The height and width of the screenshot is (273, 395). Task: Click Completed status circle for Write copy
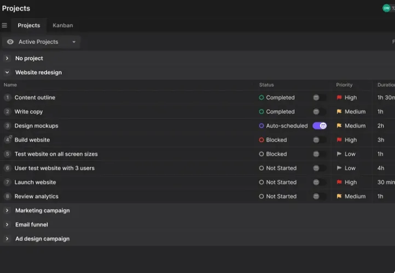point(261,111)
